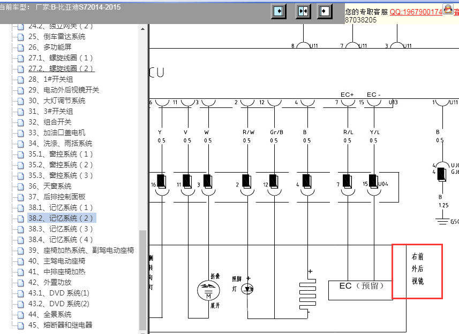Viewport: 459px width, 334px height.
Task: Open 40、主驾电动座椅 diagram
Action: (57, 261)
